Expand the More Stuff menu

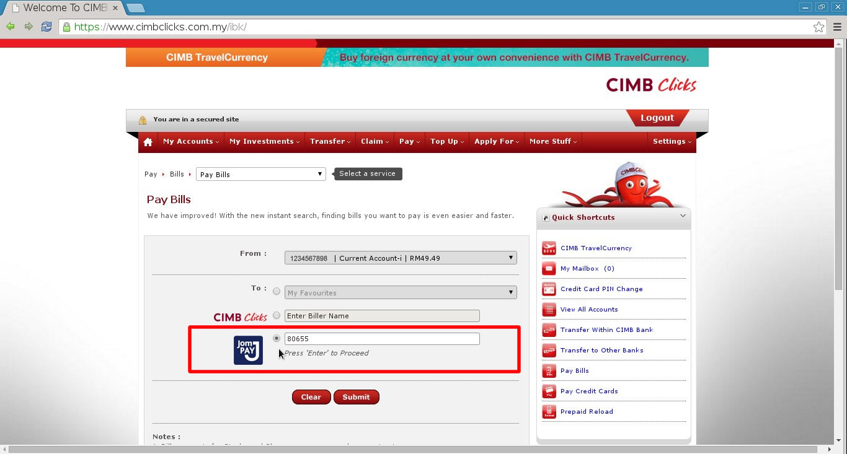click(x=553, y=142)
